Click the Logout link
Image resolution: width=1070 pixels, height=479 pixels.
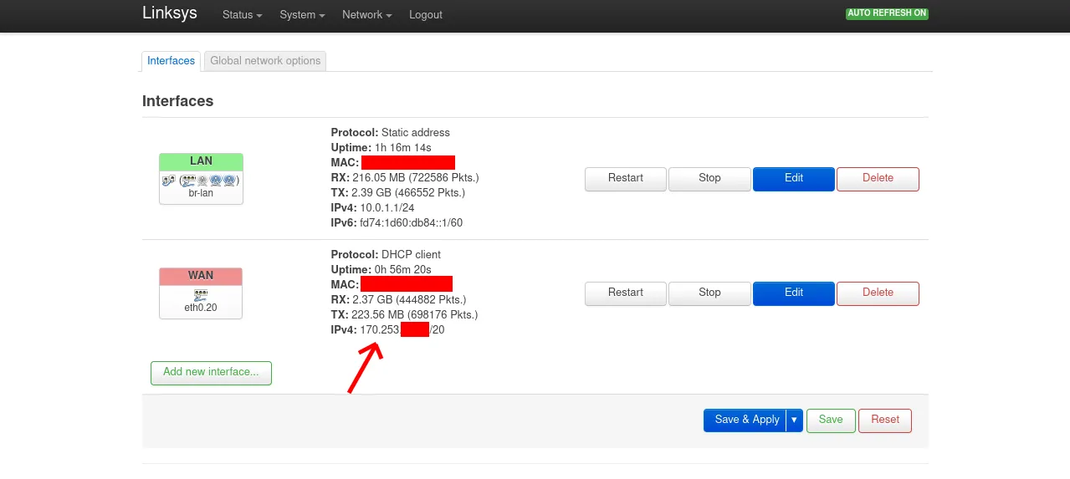pyautogui.click(x=426, y=15)
